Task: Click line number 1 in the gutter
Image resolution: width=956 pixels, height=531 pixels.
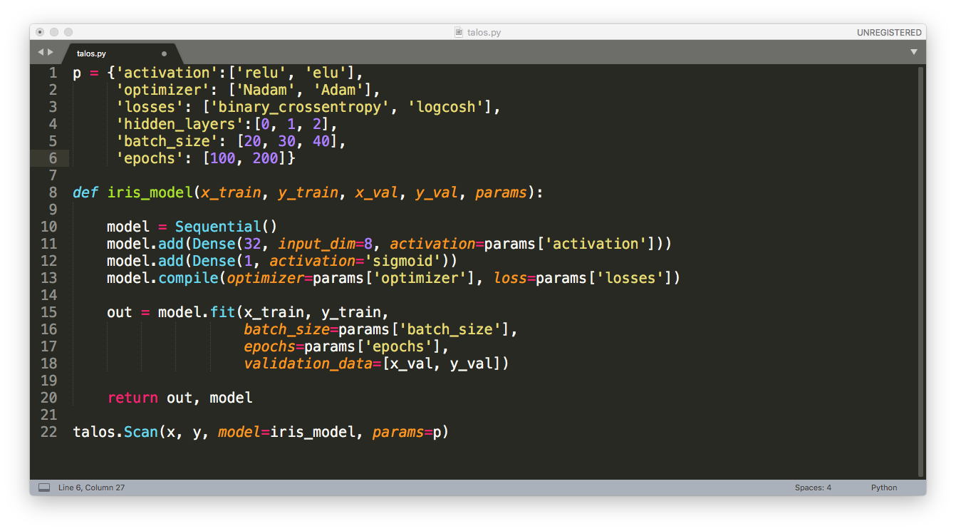Action: (x=53, y=73)
